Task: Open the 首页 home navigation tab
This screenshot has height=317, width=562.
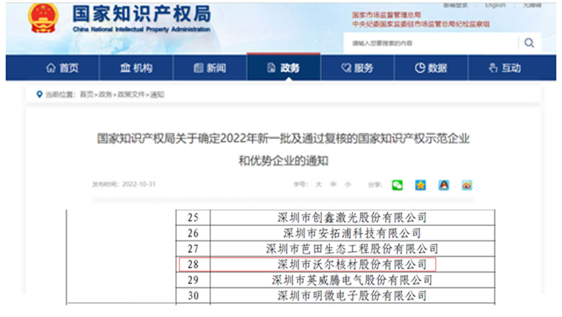Action: [61, 68]
